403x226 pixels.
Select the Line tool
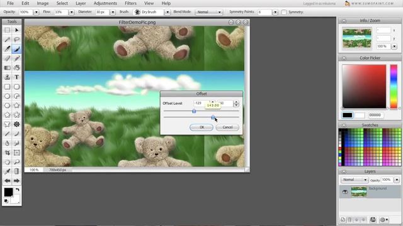coord(7,134)
